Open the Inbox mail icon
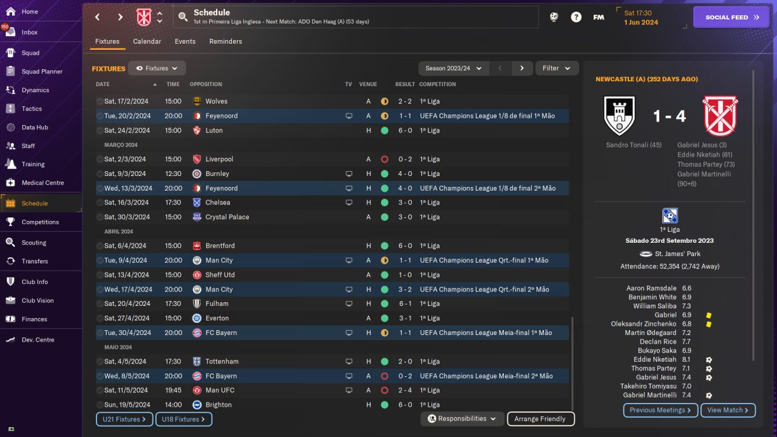 10,32
